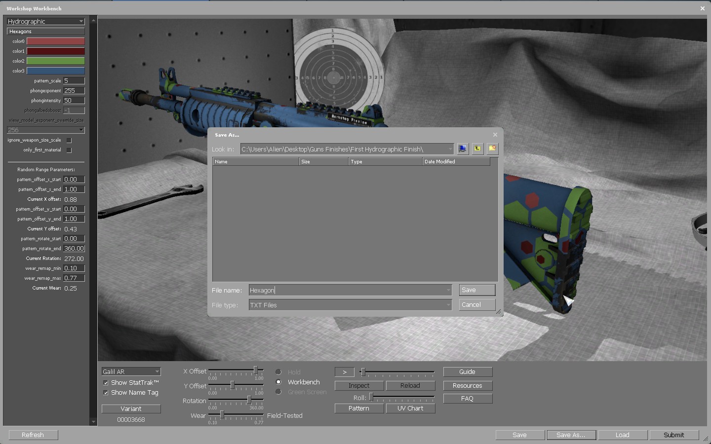This screenshot has width=711, height=444.
Task: Click the phongexponent value field
Action: pos(74,91)
